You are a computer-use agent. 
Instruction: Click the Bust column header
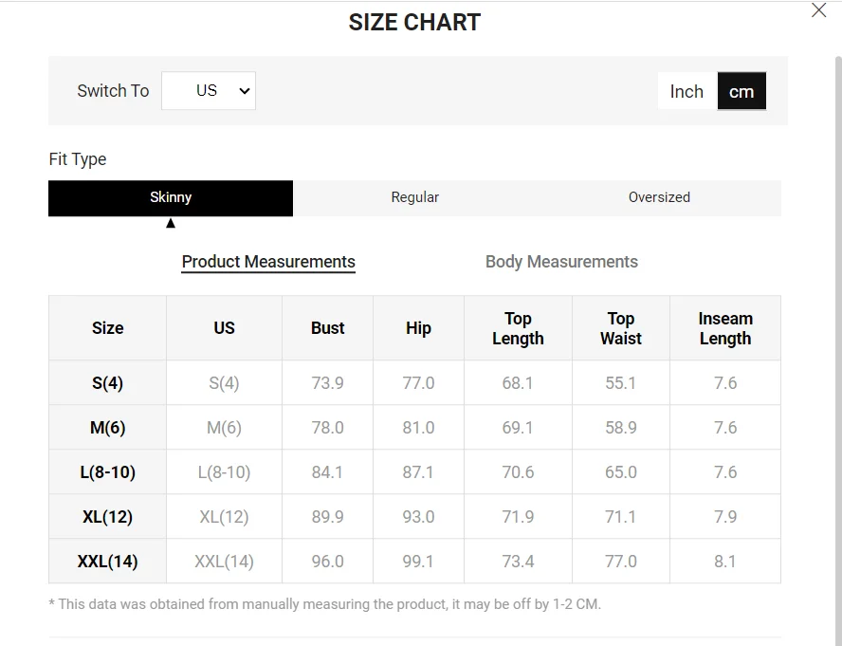point(327,328)
